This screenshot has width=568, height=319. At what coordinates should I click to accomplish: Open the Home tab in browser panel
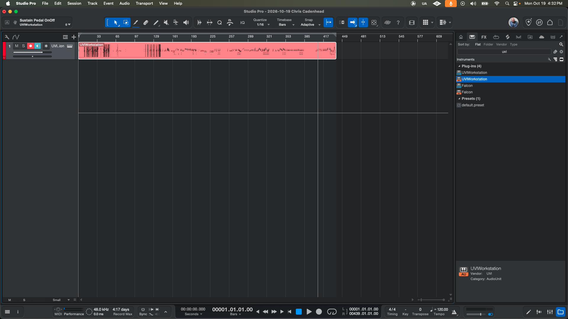pos(461,37)
